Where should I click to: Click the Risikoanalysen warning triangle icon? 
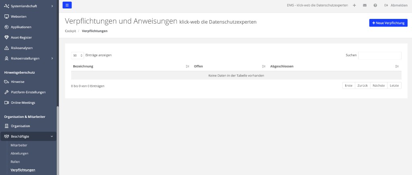point(6,48)
